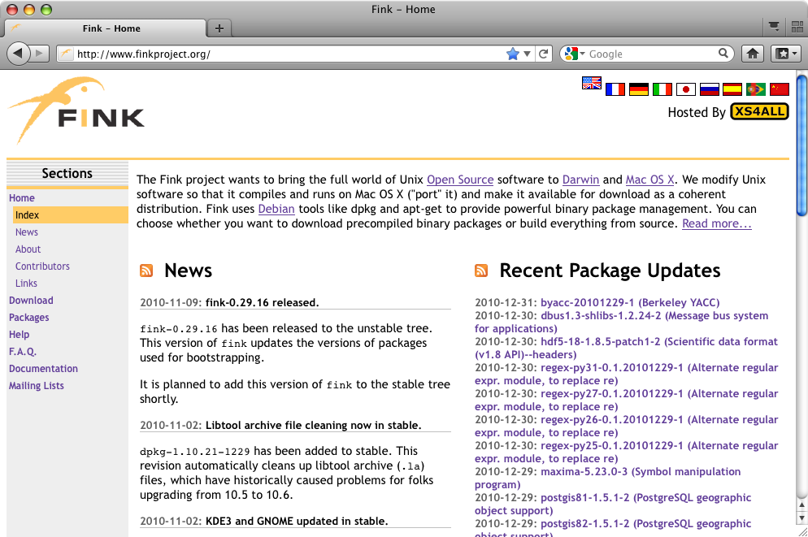Screen dimensions: 808x537
Task: Open the bookmarks menu button
Action: [786, 54]
